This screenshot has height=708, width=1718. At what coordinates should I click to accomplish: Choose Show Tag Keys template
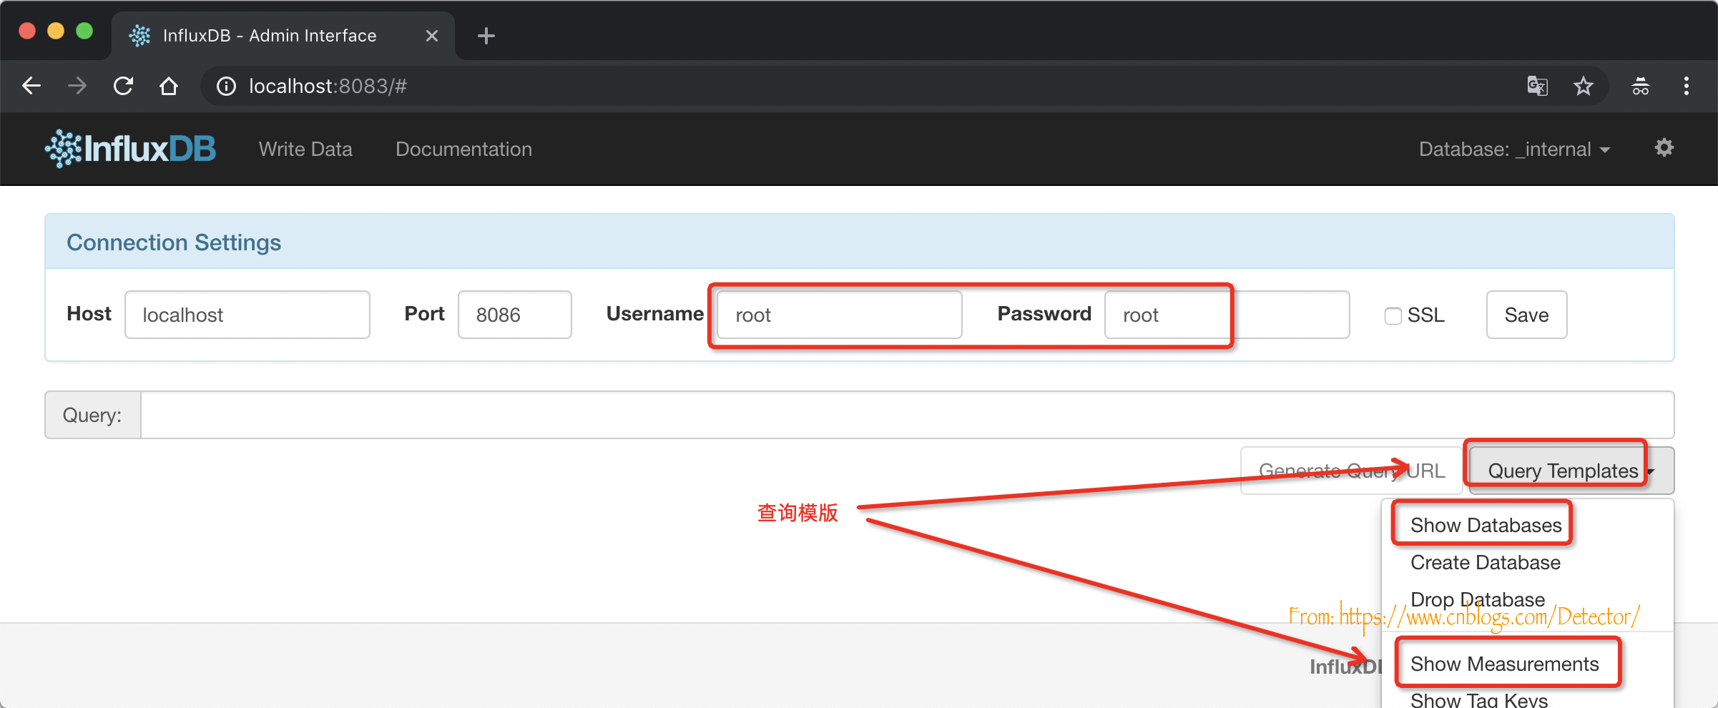(x=1479, y=699)
